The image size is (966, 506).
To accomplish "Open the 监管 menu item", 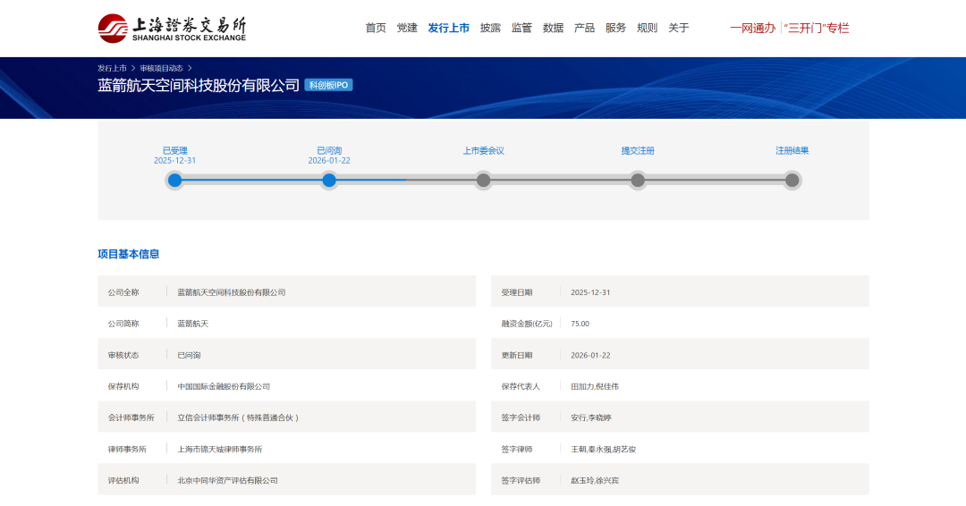I will 521,28.
